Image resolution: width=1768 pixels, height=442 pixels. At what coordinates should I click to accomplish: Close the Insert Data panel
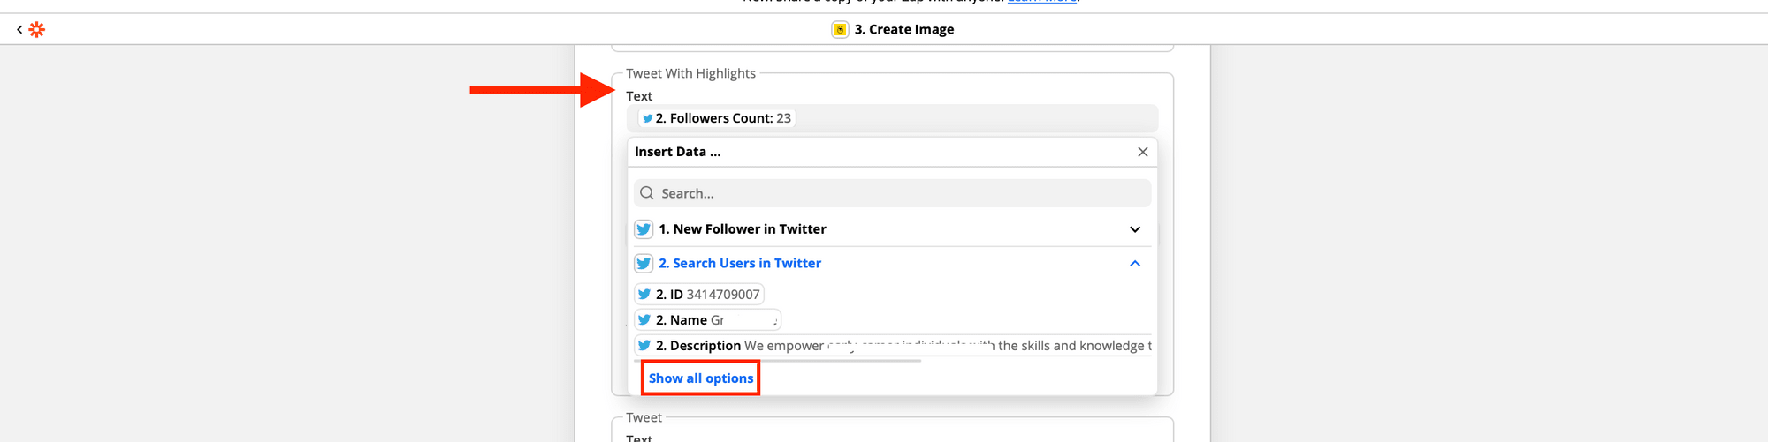[x=1142, y=152]
